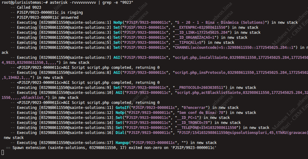Click the grep "9923" command prompt line
This screenshot has width=308, height=159.
point(67,3)
